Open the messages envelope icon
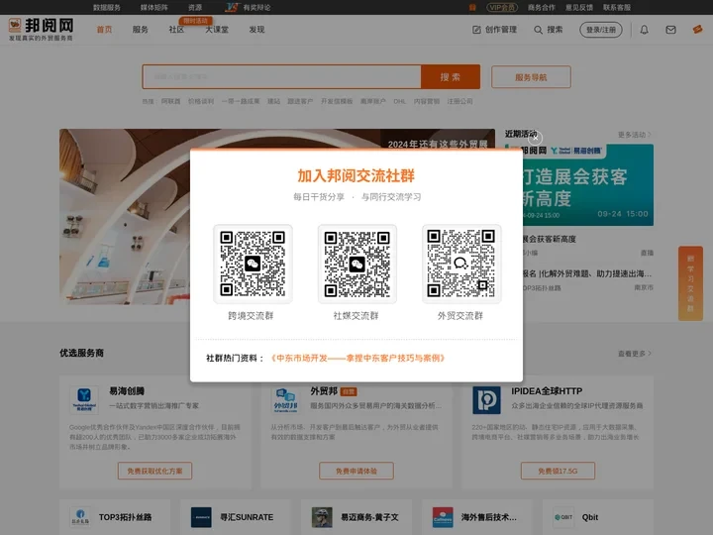This screenshot has width=713, height=535. [670, 30]
